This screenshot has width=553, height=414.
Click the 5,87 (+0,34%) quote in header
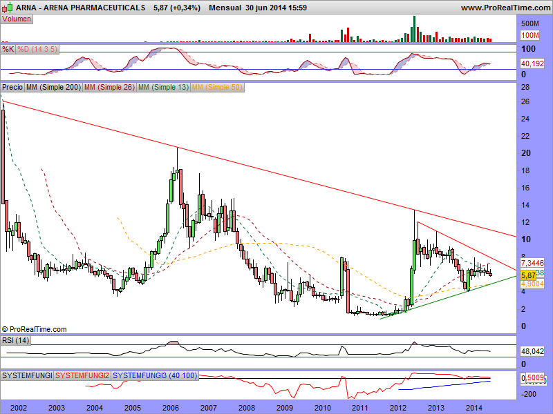(x=177, y=8)
